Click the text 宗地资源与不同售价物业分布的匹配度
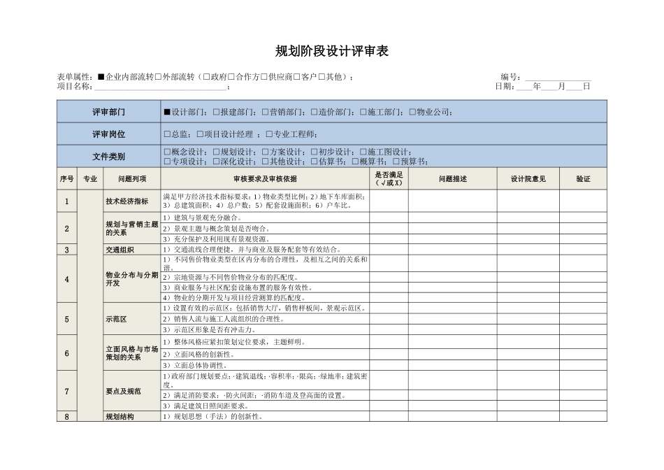The height and width of the screenshot is (470, 664). 236,277
